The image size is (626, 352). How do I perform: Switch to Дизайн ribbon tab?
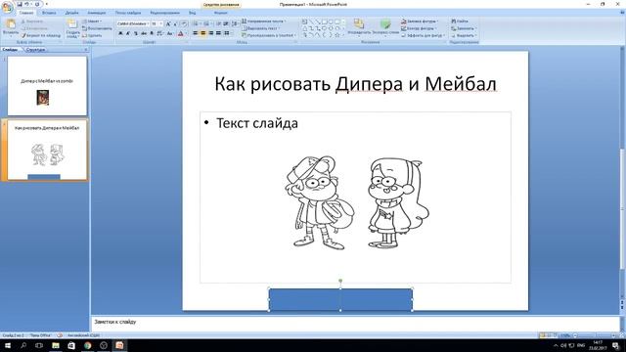[71, 13]
